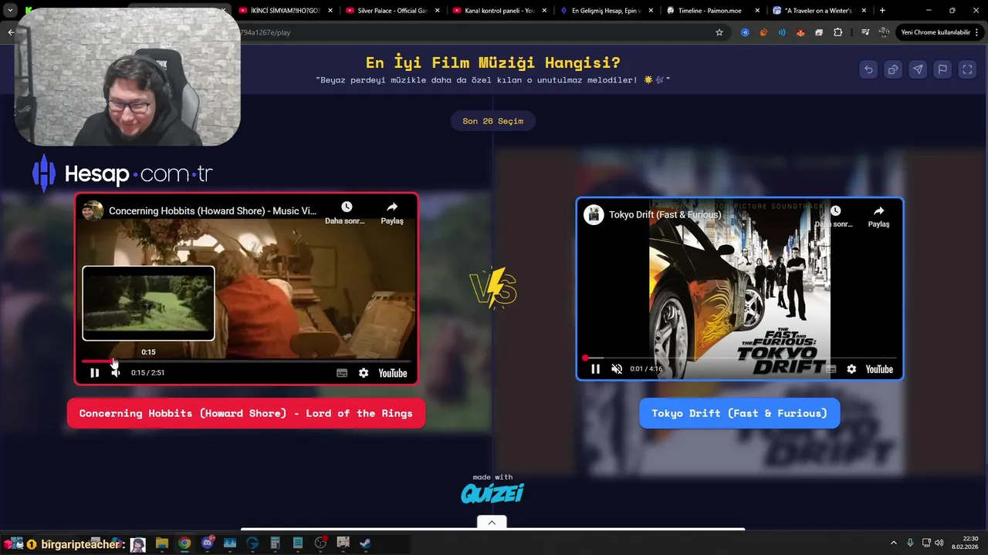Click the undo last choice button
Screen dimensions: 988x555
pos(868,69)
